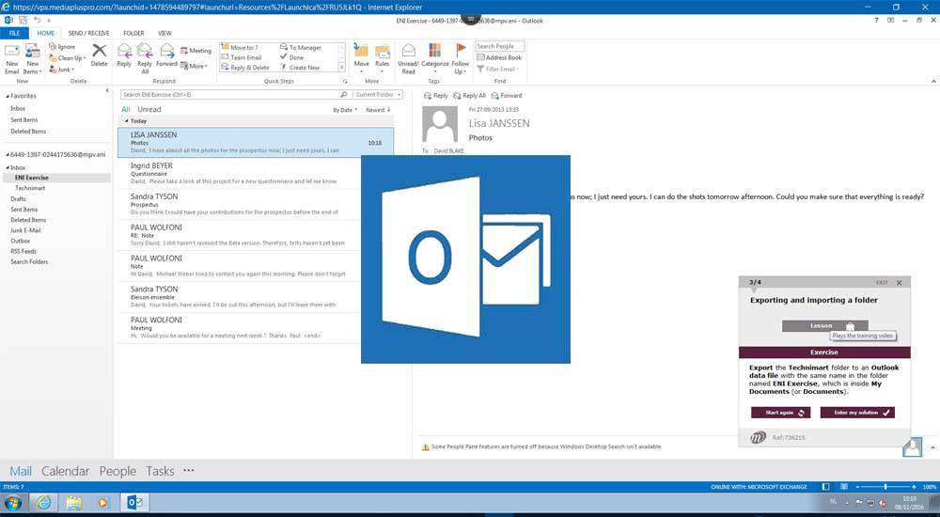
Task: Open the FILE menu tab
Action: pyautogui.click(x=13, y=33)
